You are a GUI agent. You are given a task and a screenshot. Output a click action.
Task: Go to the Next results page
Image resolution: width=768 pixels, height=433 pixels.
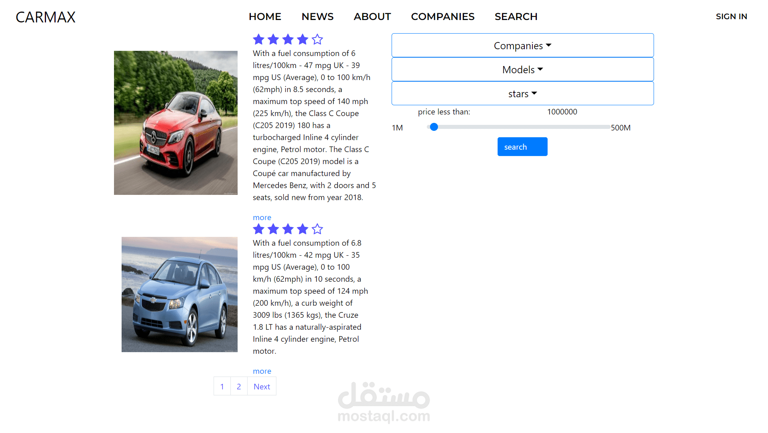point(262,387)
